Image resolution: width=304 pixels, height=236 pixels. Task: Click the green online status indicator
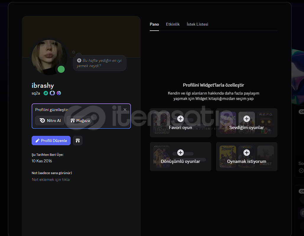(61, 69)
